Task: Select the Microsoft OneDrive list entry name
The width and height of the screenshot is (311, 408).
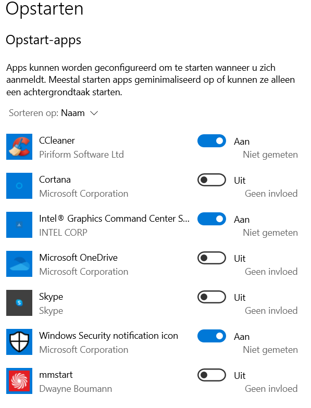Action: click(x=78, y=258)
